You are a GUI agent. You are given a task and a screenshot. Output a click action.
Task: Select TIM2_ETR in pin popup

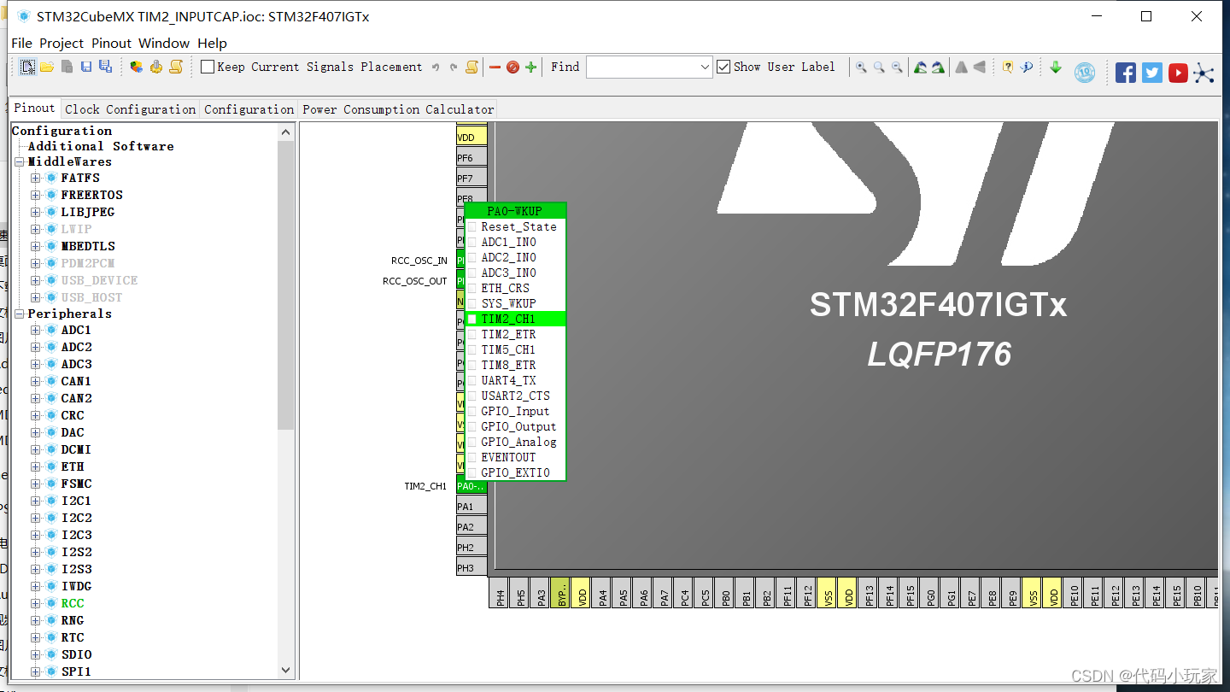click(x=514, y=334)
